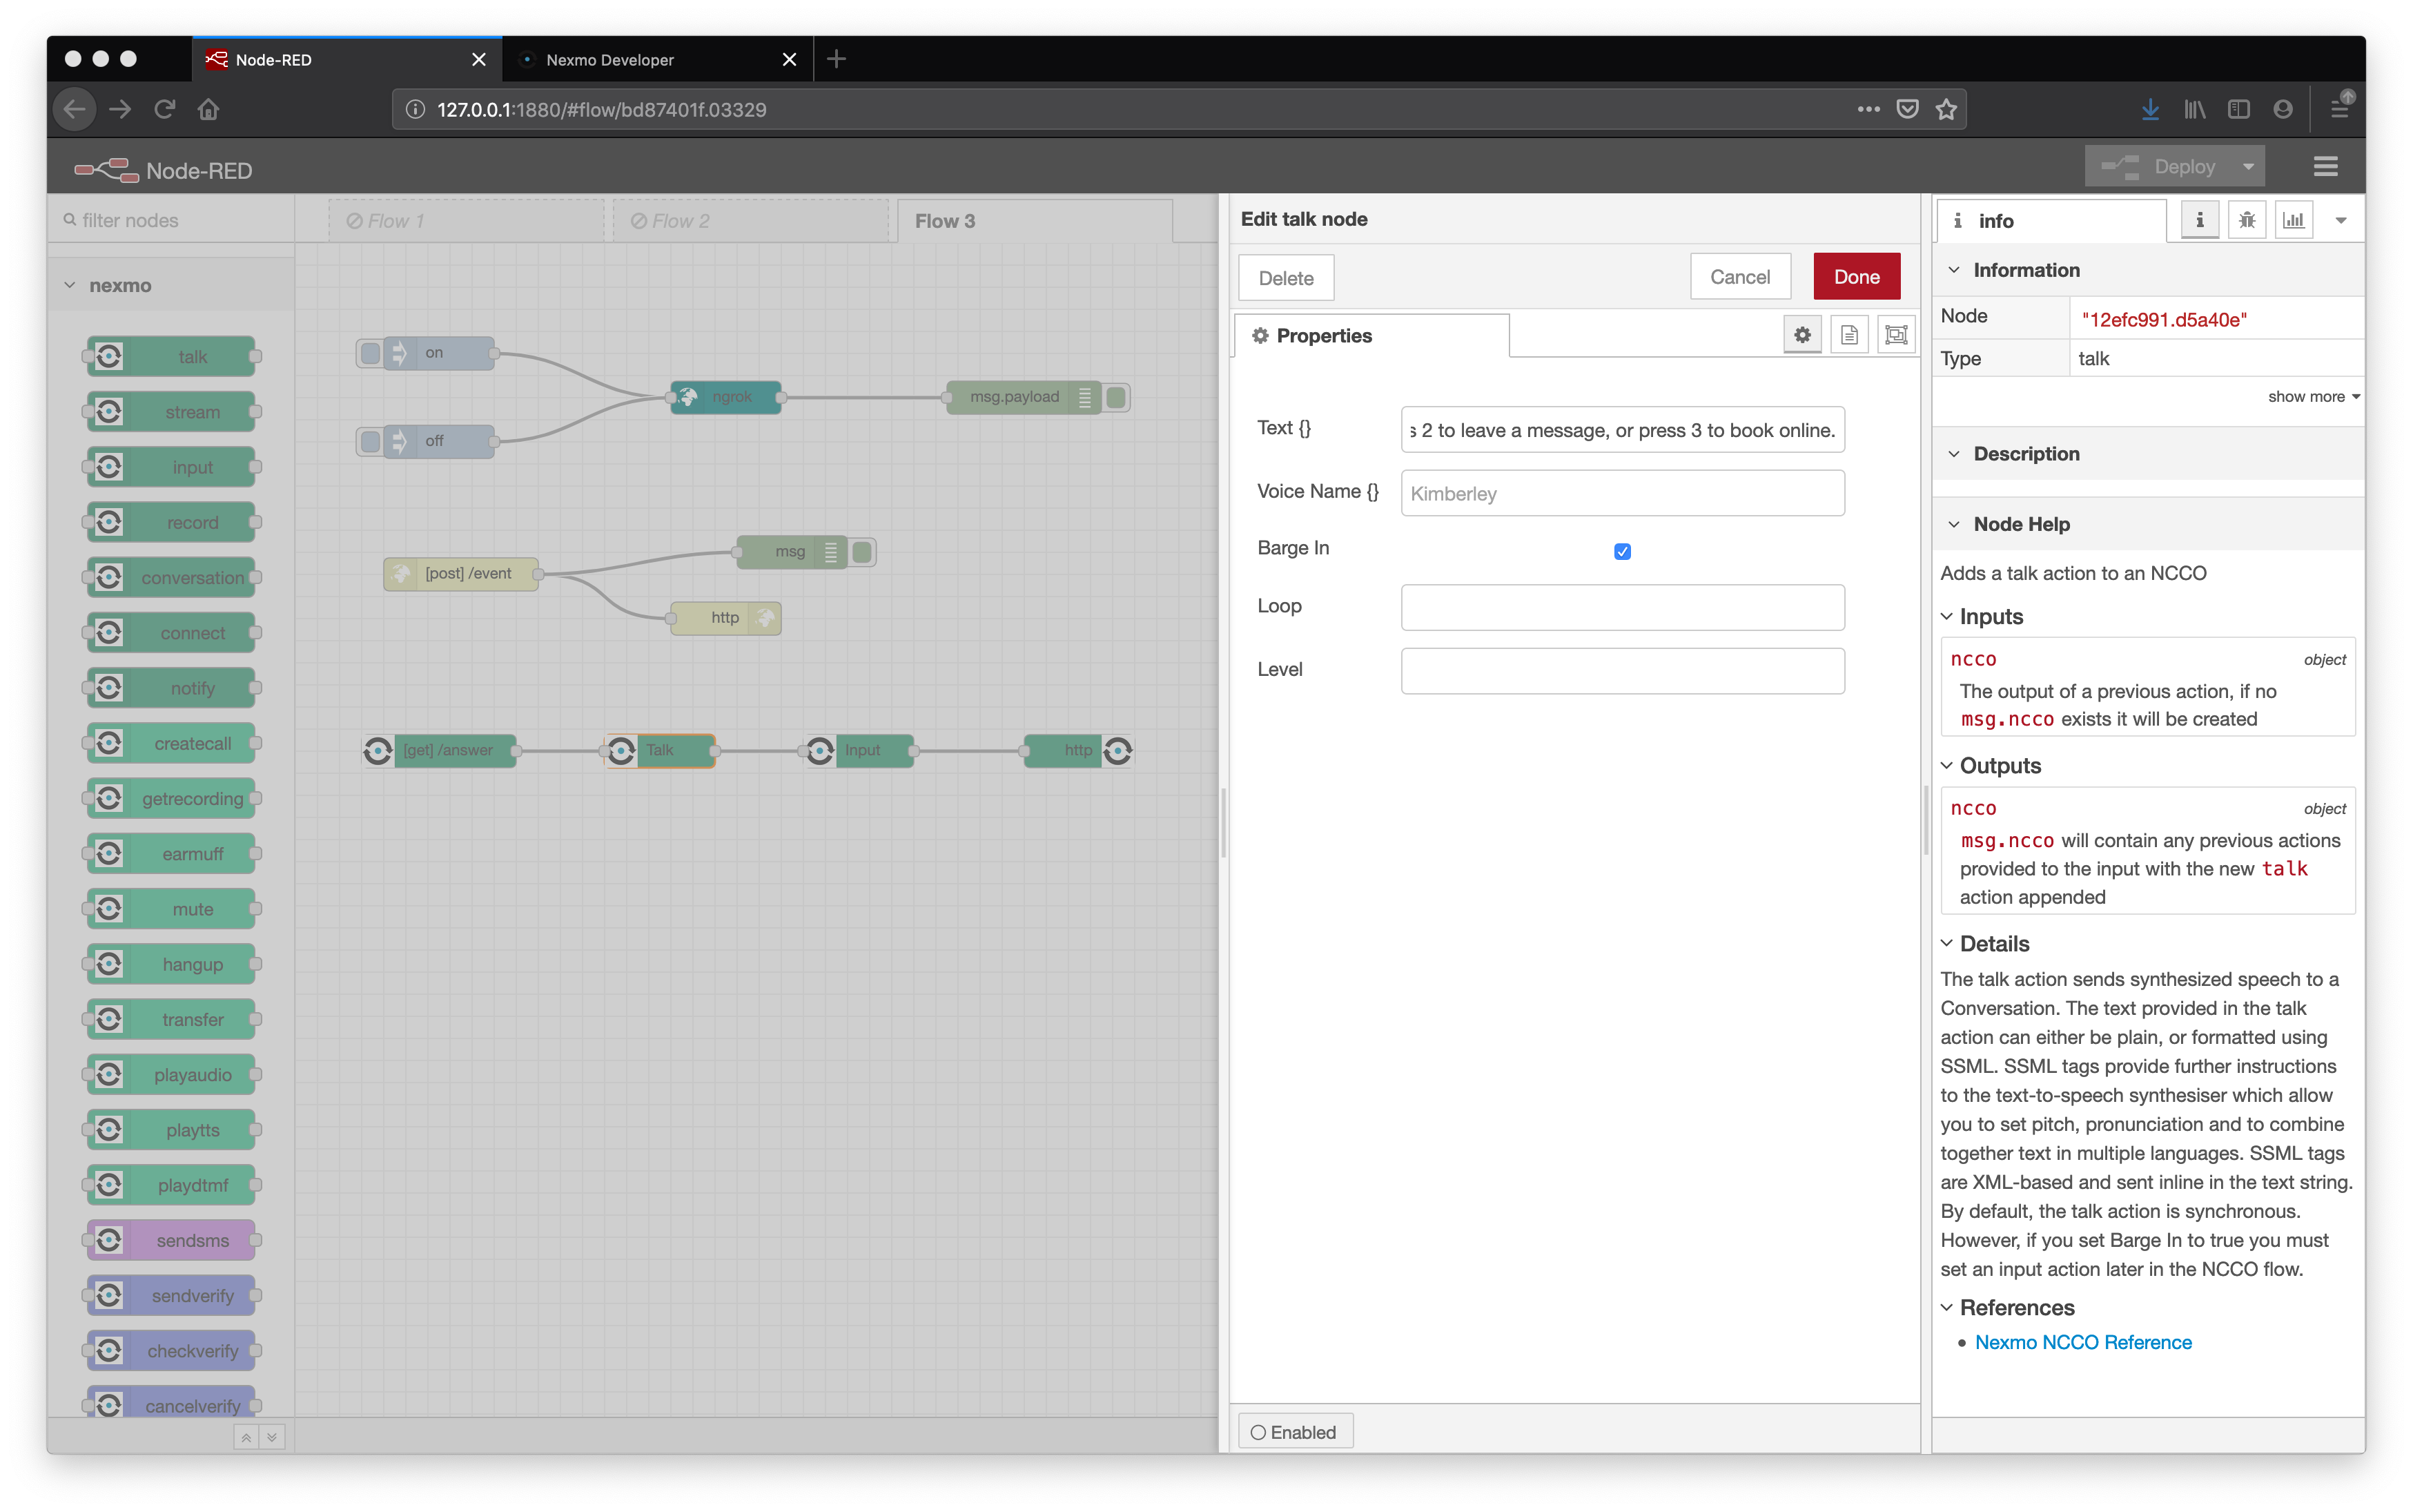Select the playaudio node in palette
This screenshot has width=2413, height=1512.
(x=171, y=1075)
